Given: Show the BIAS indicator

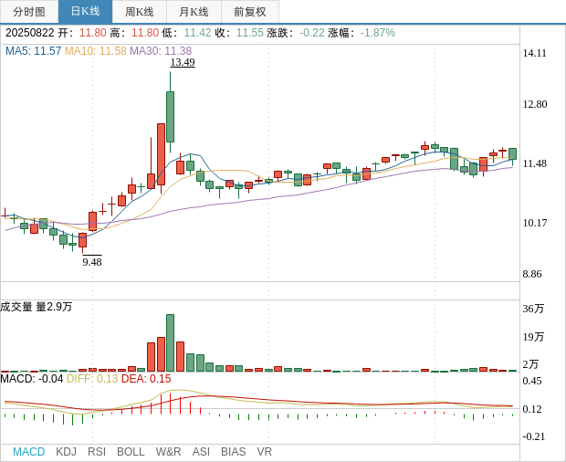Looking at the screenshot, I should click(x=233, y=452).
